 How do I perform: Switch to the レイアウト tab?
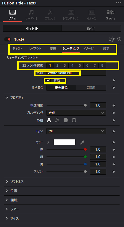coord(35,49)
